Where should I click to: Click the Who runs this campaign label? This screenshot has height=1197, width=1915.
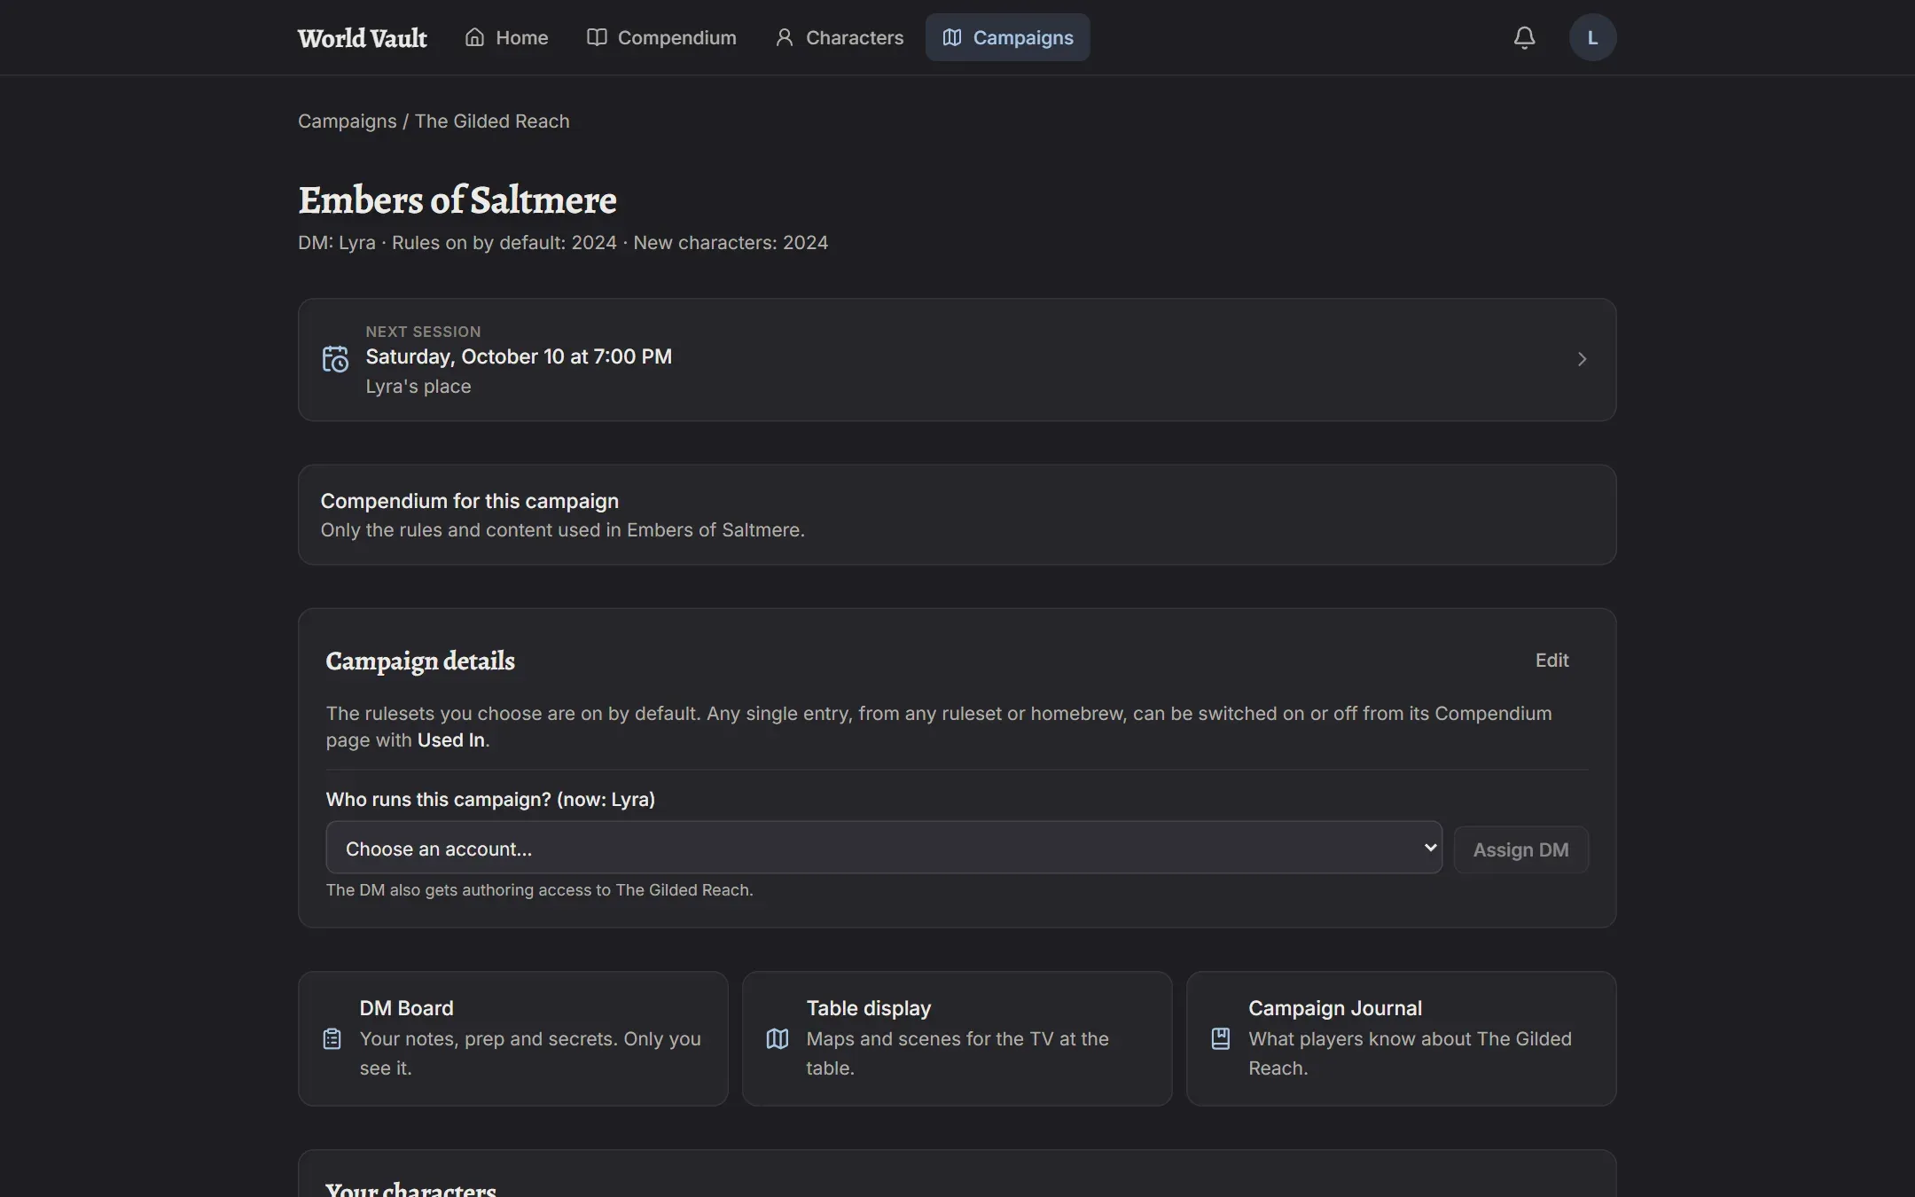490,800
